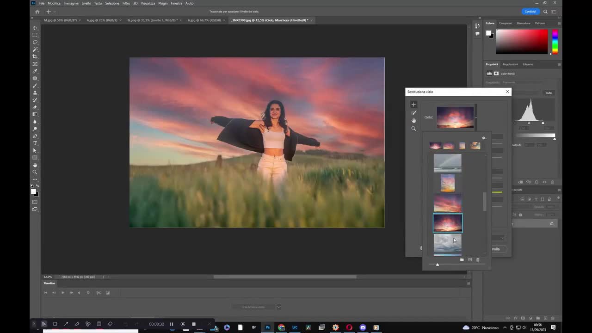Click the Auto levels button
The width and height of the screenshot is (592, 333).
pyautogui.click(x=549, y=93)
